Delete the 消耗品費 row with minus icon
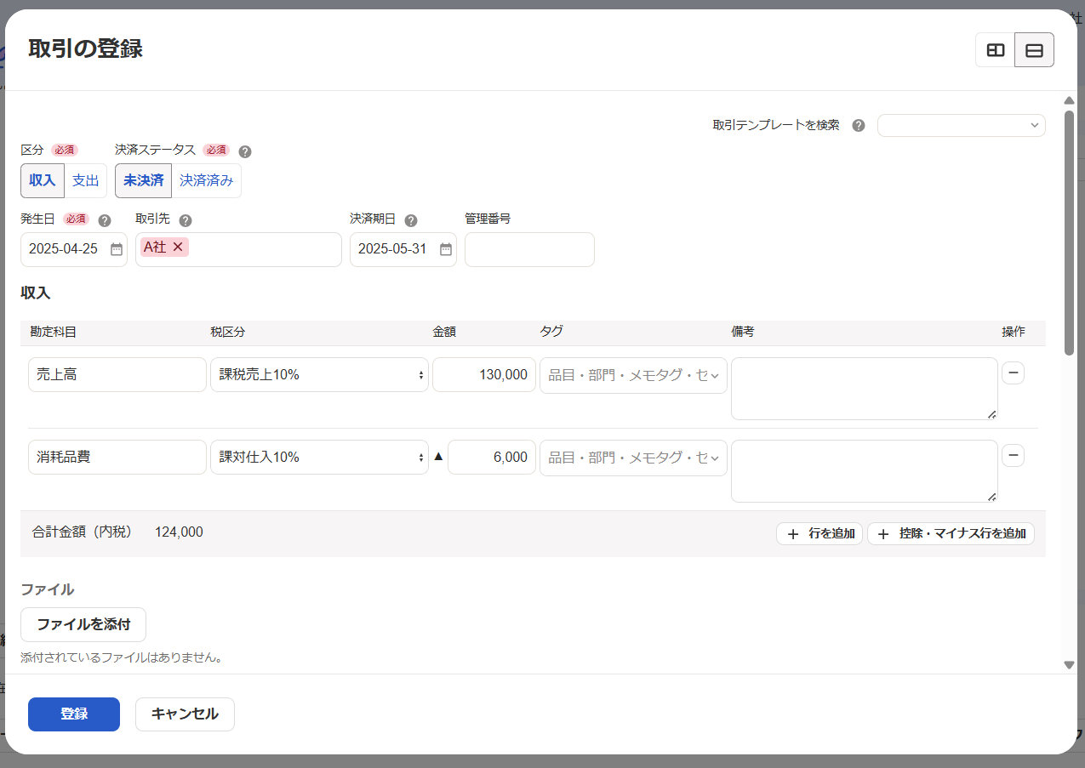Image resolution: width=1085 pixels, height=768 pixels. point(1013,456)
